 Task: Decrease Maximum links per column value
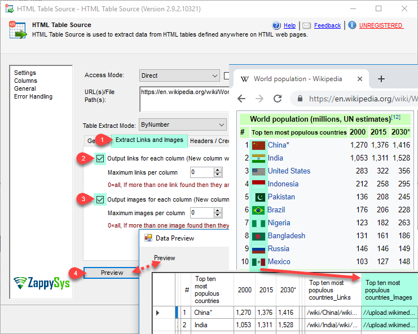pos(218,175)
